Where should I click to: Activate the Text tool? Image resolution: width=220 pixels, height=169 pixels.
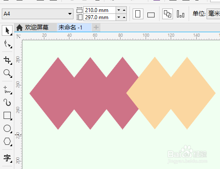point(7,158)
